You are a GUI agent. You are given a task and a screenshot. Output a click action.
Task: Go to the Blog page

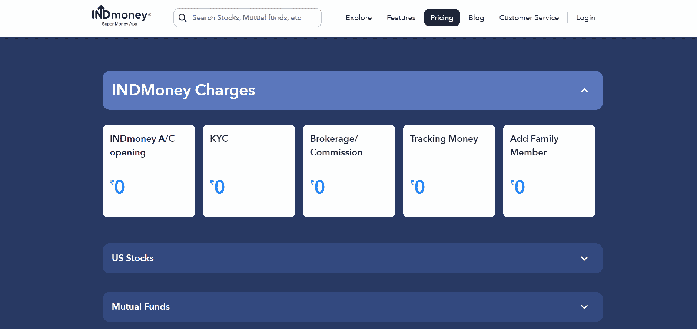[x=476, y=18]
